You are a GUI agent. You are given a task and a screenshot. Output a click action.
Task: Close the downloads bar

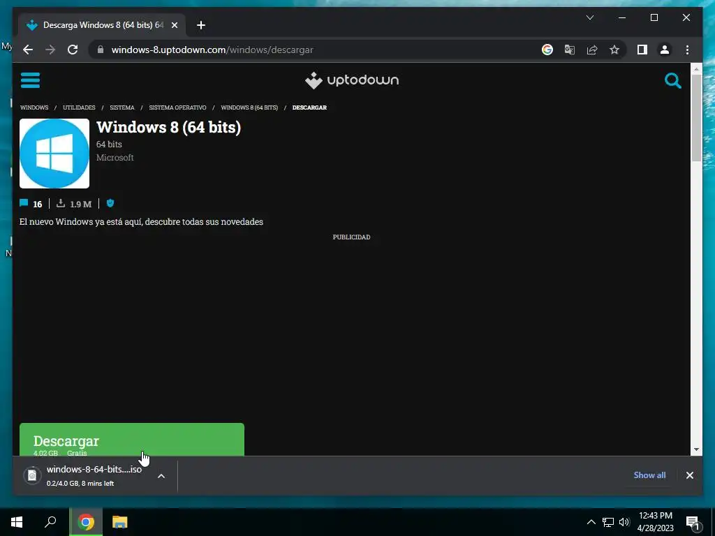coord(689,475)
